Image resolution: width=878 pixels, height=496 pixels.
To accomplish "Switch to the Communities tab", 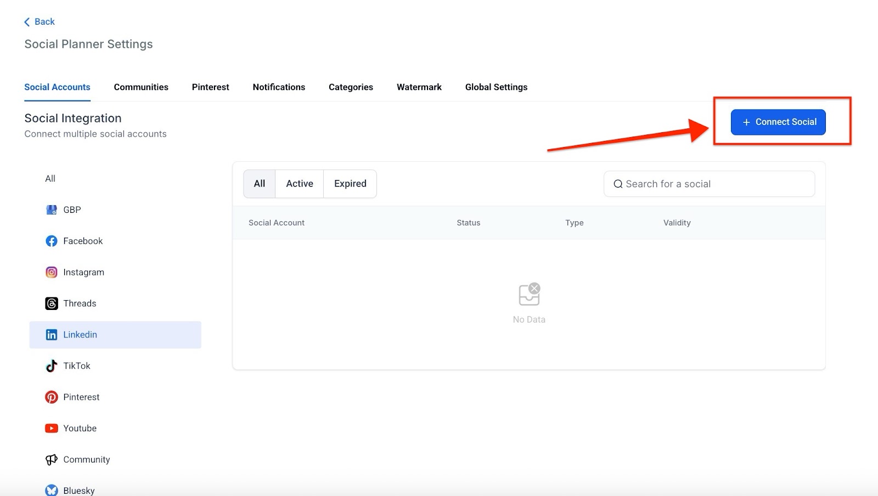I will pyautogui.click(x=141, y=87).
